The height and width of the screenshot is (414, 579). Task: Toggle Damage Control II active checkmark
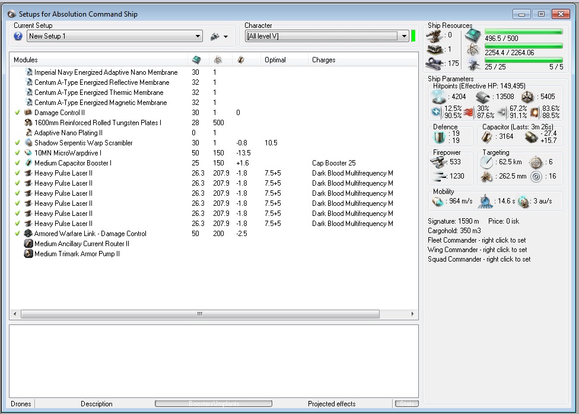pyautogui.click(x=17, y=113)
